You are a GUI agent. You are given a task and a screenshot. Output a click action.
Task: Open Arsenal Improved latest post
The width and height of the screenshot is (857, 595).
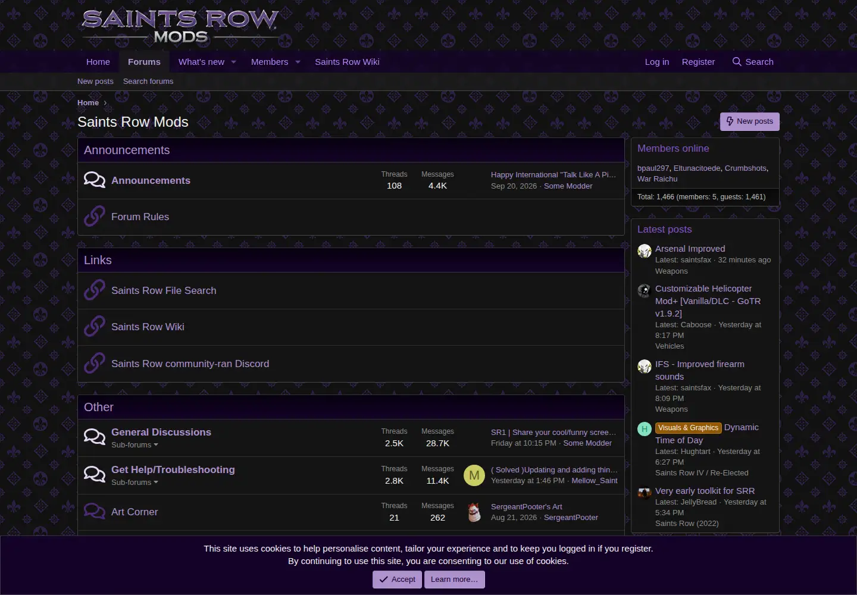[690, 249]
